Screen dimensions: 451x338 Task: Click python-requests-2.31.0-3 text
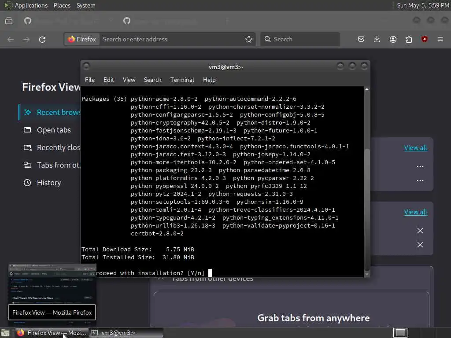(x=251, y=194)
